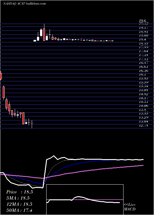Click the 14.06 price axis label
Viewport: 154px width, 215px height.
144,106
